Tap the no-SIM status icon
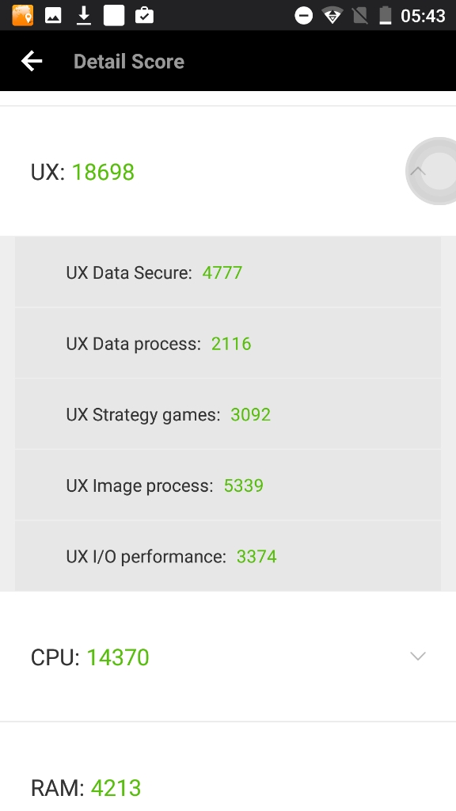The height and width of the screenshot is (811, 456). tap(360, 16)
